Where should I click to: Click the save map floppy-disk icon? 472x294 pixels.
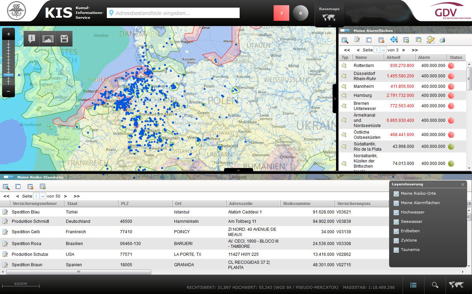coord(64,39)
